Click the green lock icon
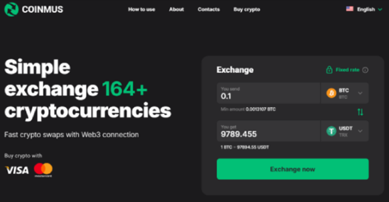 coord(329,70)
